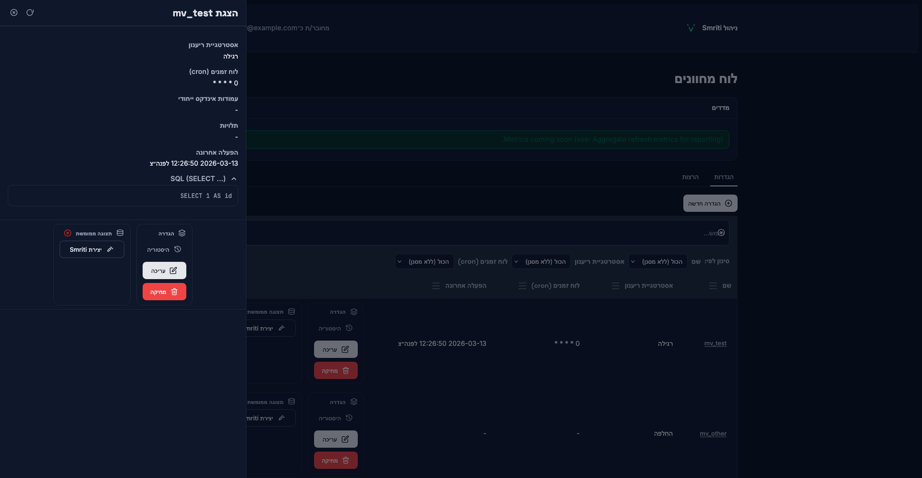Open column menu icon for שם column
The width and height of the screenshot is (922, 478).
point(713,286)
